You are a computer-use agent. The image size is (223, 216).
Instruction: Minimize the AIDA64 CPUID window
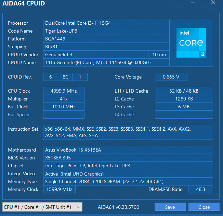tap(193, 2)
